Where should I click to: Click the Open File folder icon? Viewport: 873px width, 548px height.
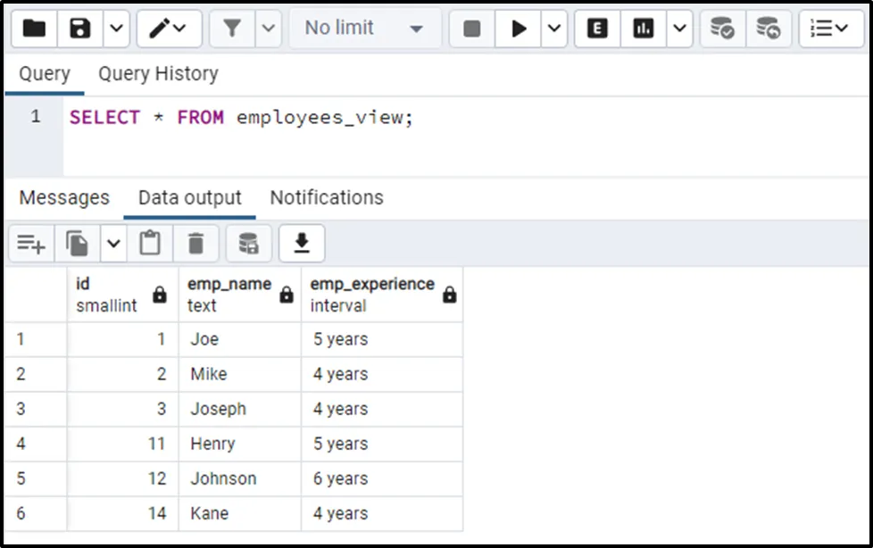point(35,29)
